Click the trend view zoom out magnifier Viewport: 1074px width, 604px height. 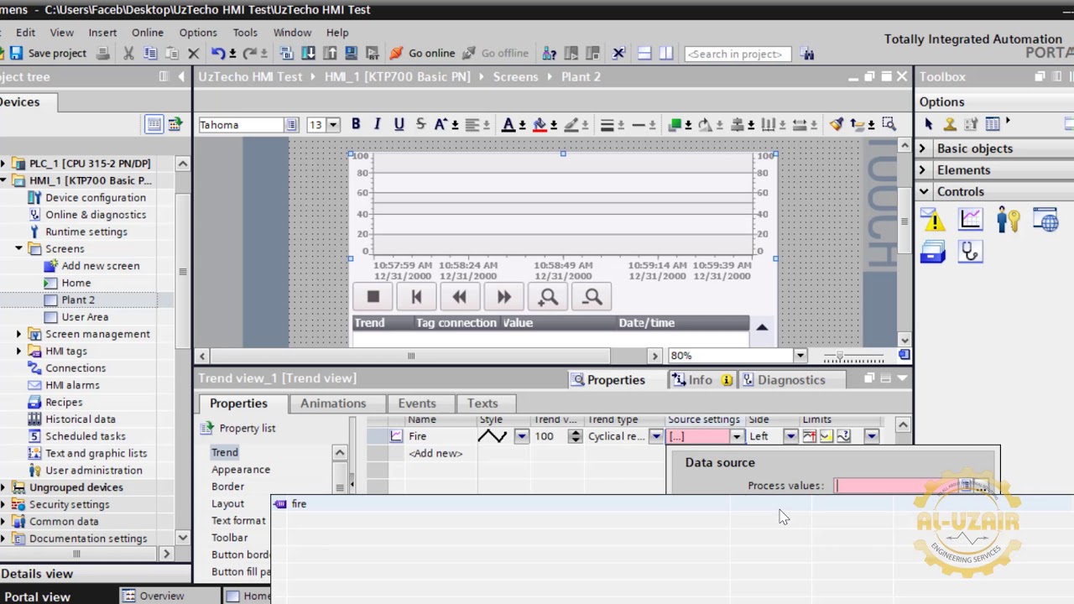(592, 297)
